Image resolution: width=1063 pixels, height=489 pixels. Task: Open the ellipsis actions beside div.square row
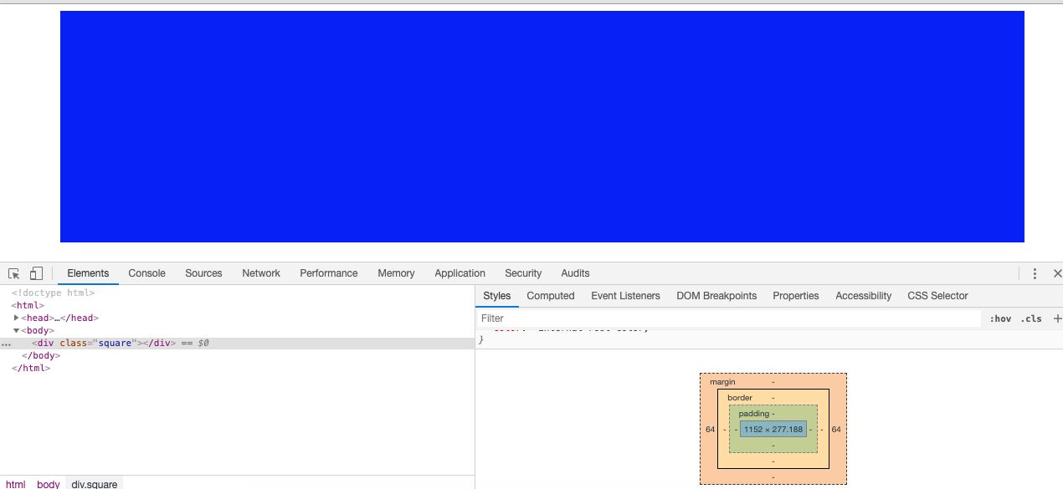7,344
